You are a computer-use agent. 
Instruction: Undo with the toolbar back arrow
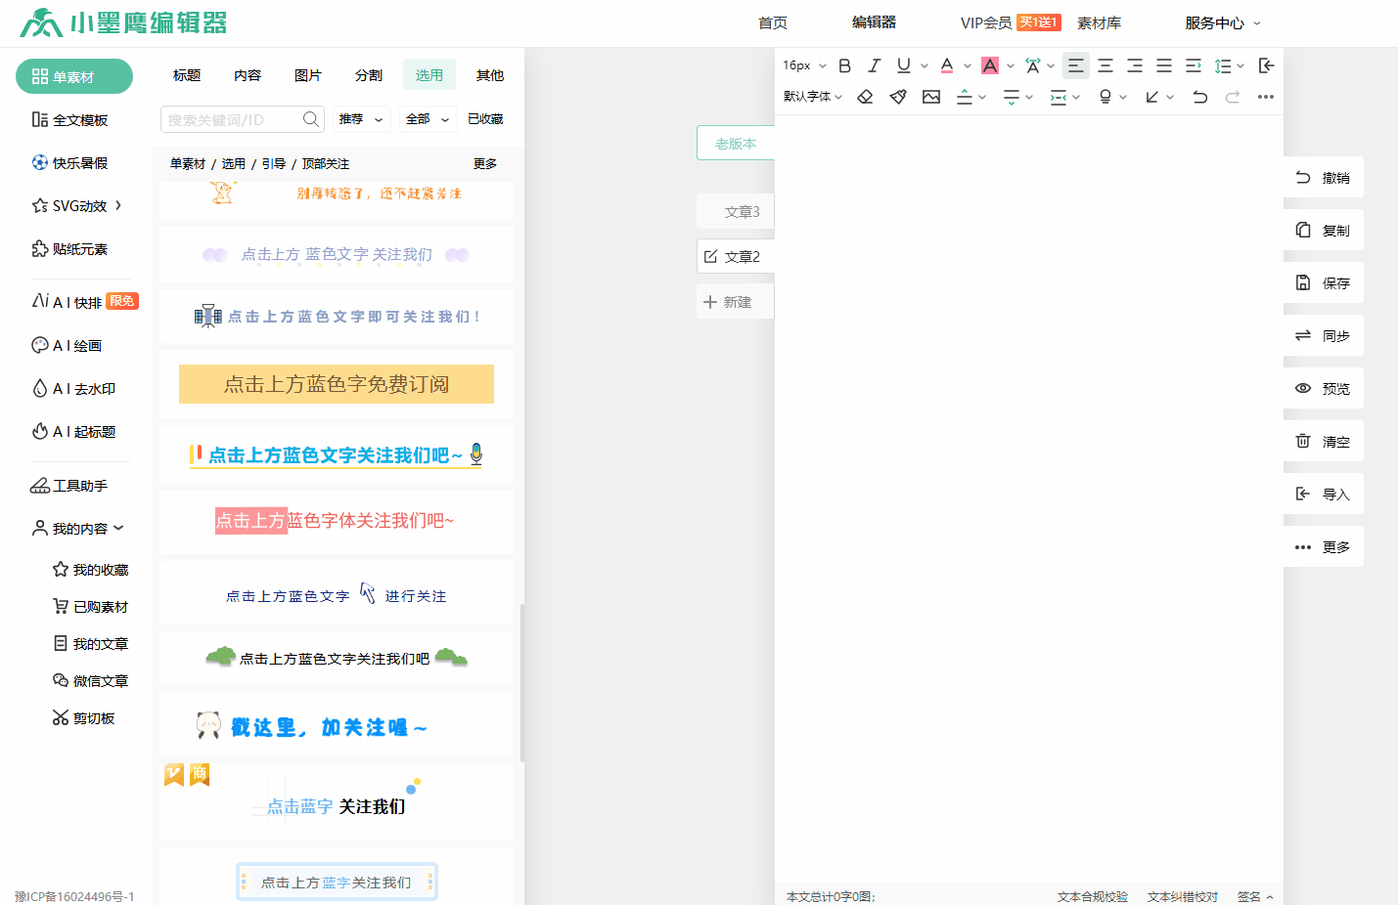[x=1200, y=97]
